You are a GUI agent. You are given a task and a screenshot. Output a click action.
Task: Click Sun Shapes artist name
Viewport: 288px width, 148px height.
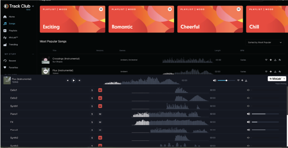pyautogui.click(x=57, y=62)
